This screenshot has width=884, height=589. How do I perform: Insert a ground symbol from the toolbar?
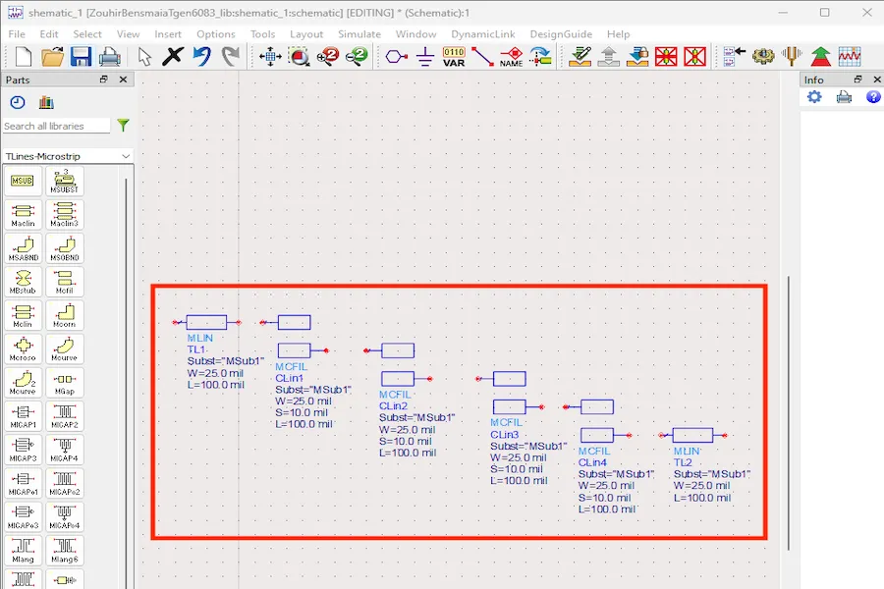pos(425,57)
